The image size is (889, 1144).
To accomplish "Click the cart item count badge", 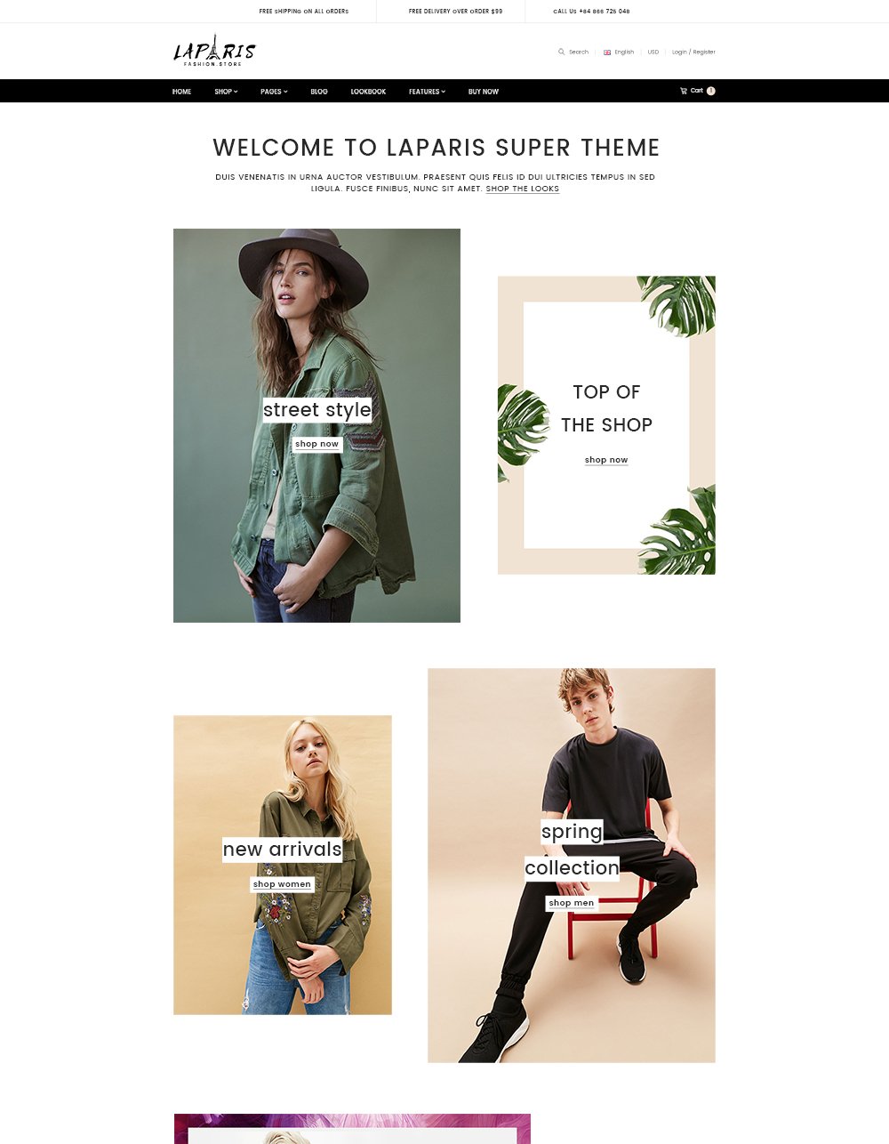I will coord(710,91).
